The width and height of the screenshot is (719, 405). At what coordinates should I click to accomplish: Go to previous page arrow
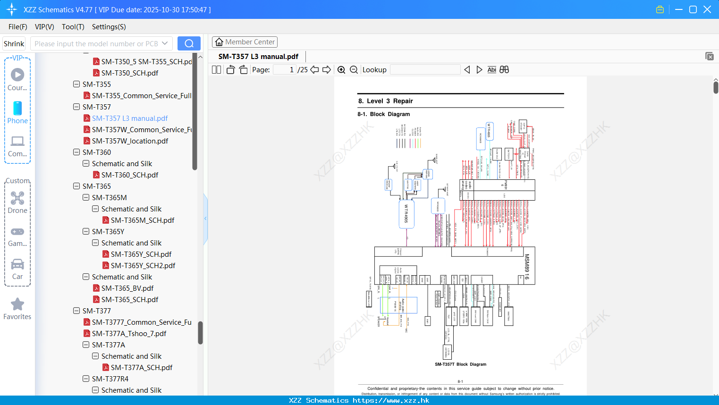pyautogui.click(x=314, y=70)
